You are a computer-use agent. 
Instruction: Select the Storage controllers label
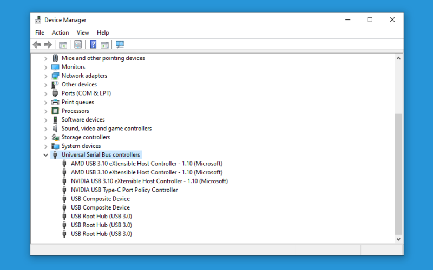86,137
